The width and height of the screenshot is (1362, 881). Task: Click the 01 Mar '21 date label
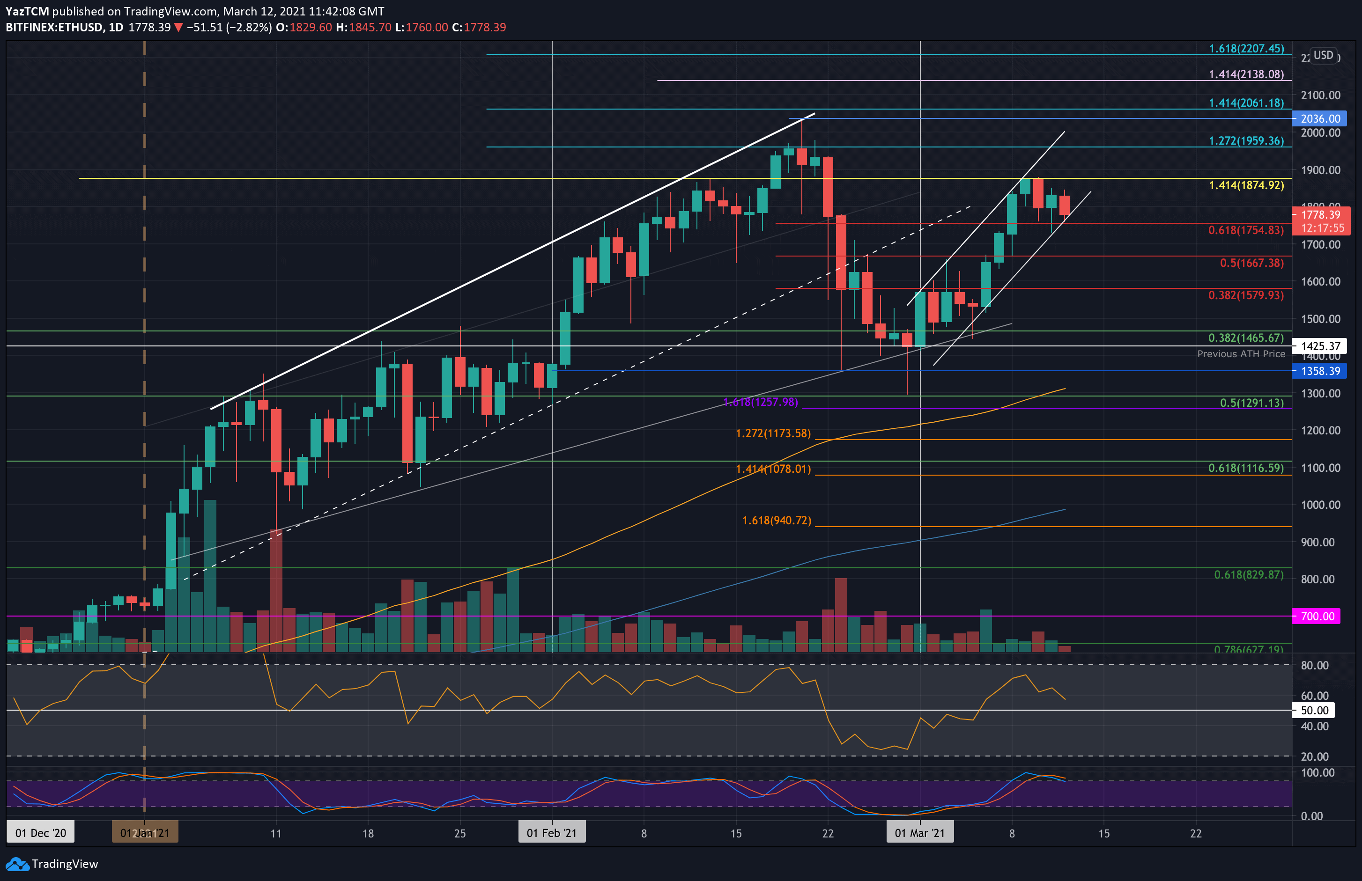pos(920,833)
